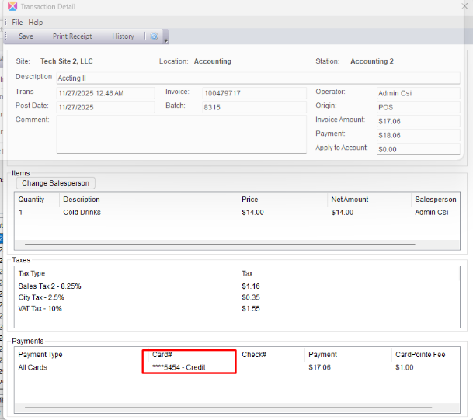This screenshot has width=473, height=420.
Task: Select the Invoice number field
Action: click(x=254, y=93)
